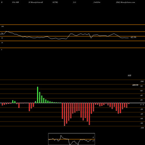Click the MR axis label '-80'
This screenshot has width=145, height=145.
(x=142, y=123)
